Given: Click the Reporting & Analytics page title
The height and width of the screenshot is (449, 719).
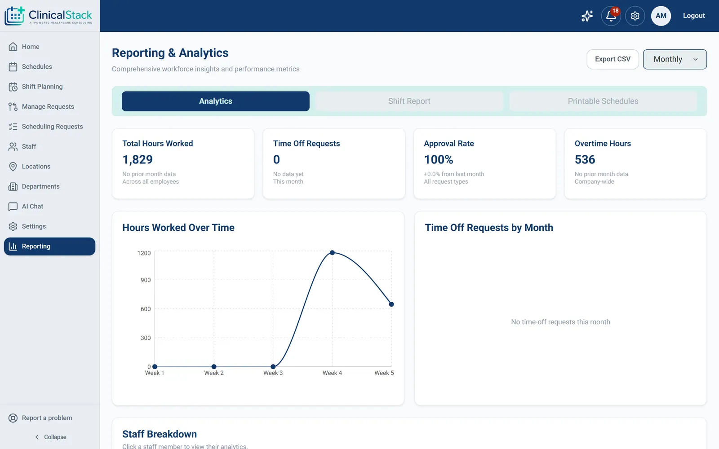Looking at the screenshot, I should [x=170, y=53].
